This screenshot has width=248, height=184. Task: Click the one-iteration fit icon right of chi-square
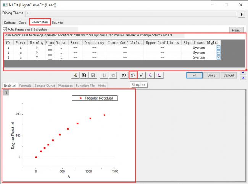[x=150, y=75]
